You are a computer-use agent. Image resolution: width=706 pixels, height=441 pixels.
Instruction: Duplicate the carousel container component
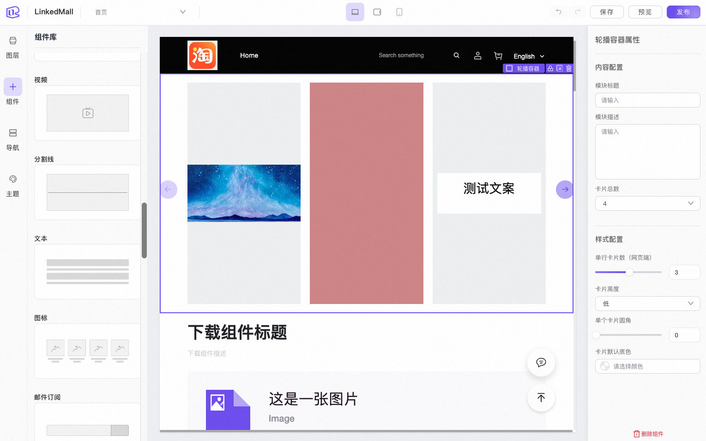[560, 68]
